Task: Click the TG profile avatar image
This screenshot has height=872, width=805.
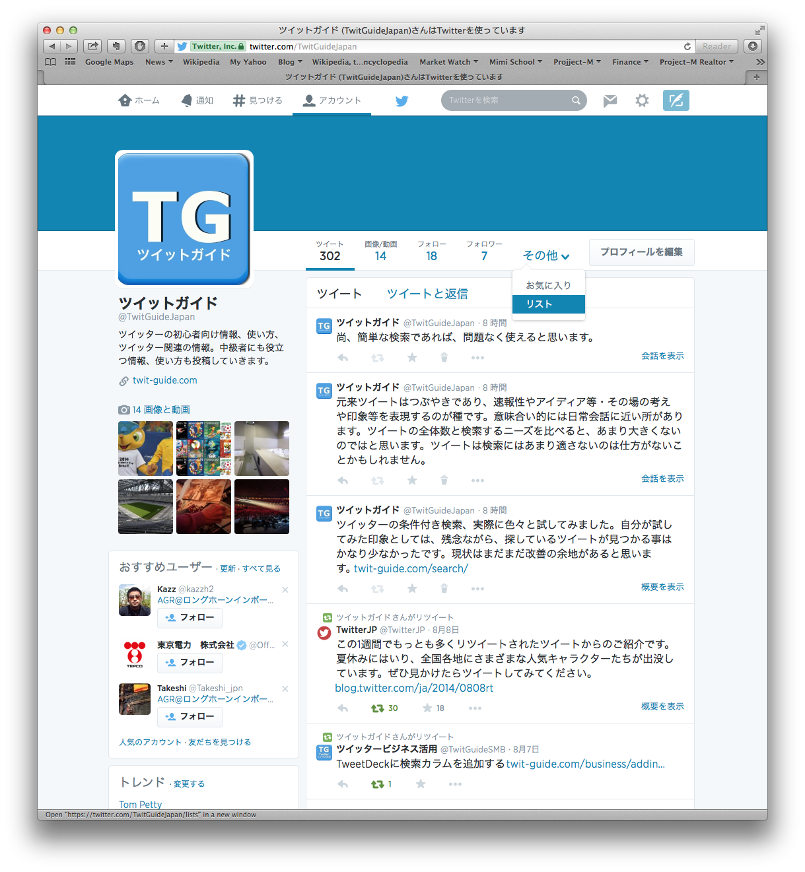Action: pyautogui.click(x=184, y=219)
